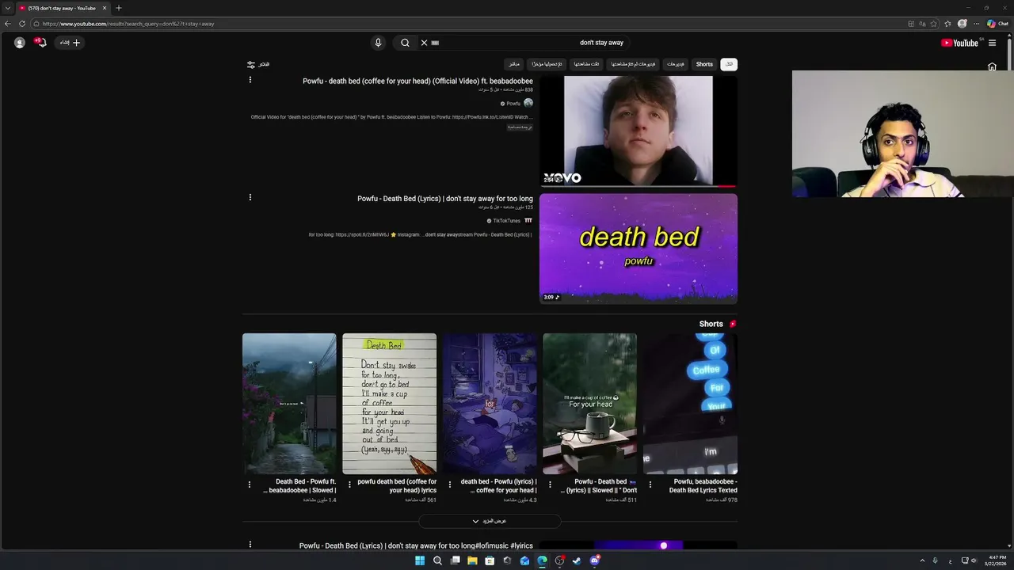Click the voice search microphone icon
Image resolution: width=1014 pixels, height=570 pixels.
pos(378,43)
